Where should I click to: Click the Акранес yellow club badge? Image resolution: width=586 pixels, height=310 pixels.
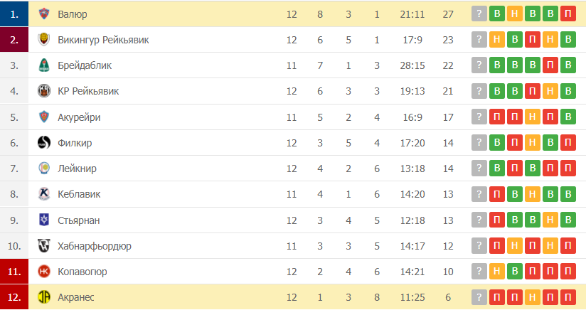(x=44, y=297)
